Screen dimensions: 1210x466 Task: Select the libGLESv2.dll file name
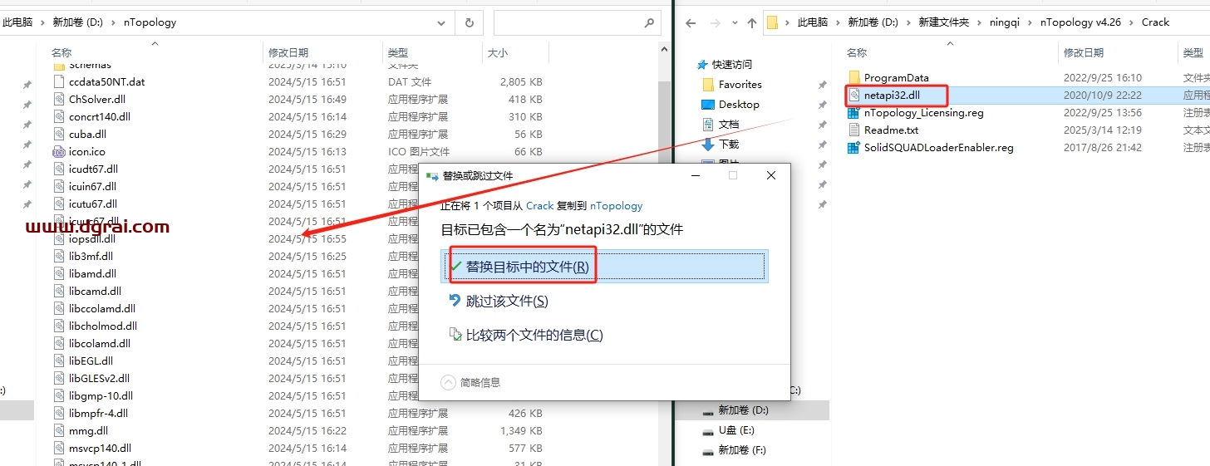99,378
